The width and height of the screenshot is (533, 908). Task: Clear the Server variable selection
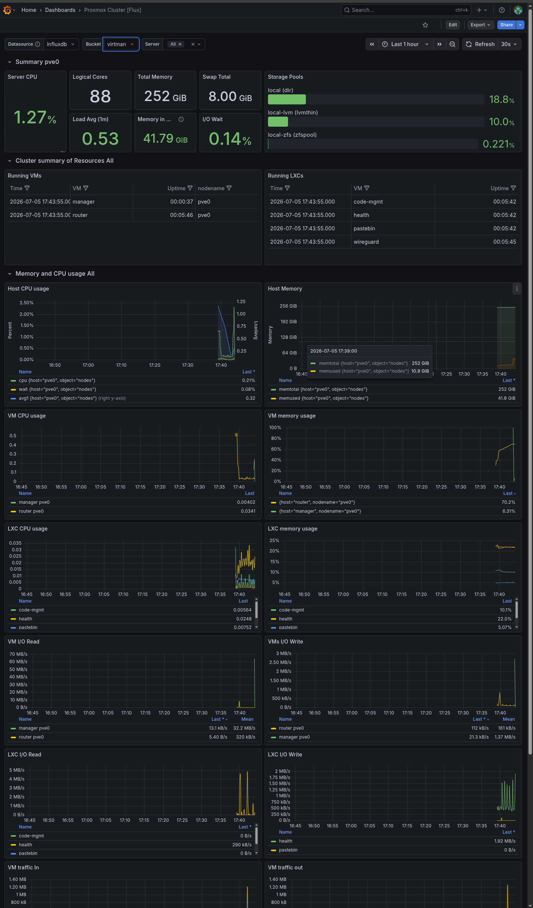coord(193,44)
